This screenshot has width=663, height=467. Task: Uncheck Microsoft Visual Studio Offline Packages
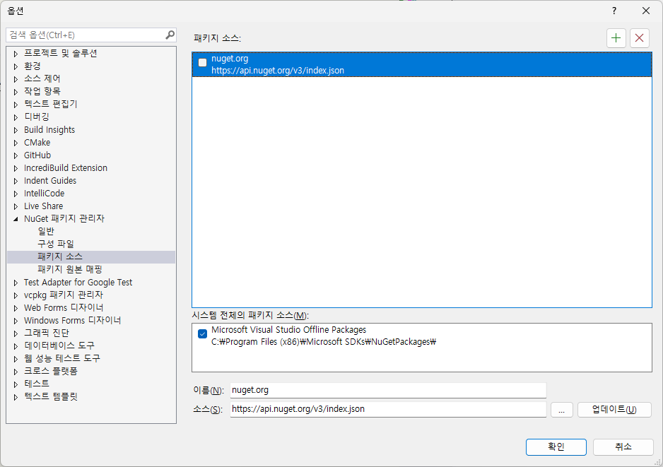point(203,334)
